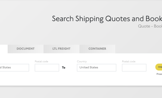Click the destination Postal code input
162x98 pixels.
click(134, 68)
